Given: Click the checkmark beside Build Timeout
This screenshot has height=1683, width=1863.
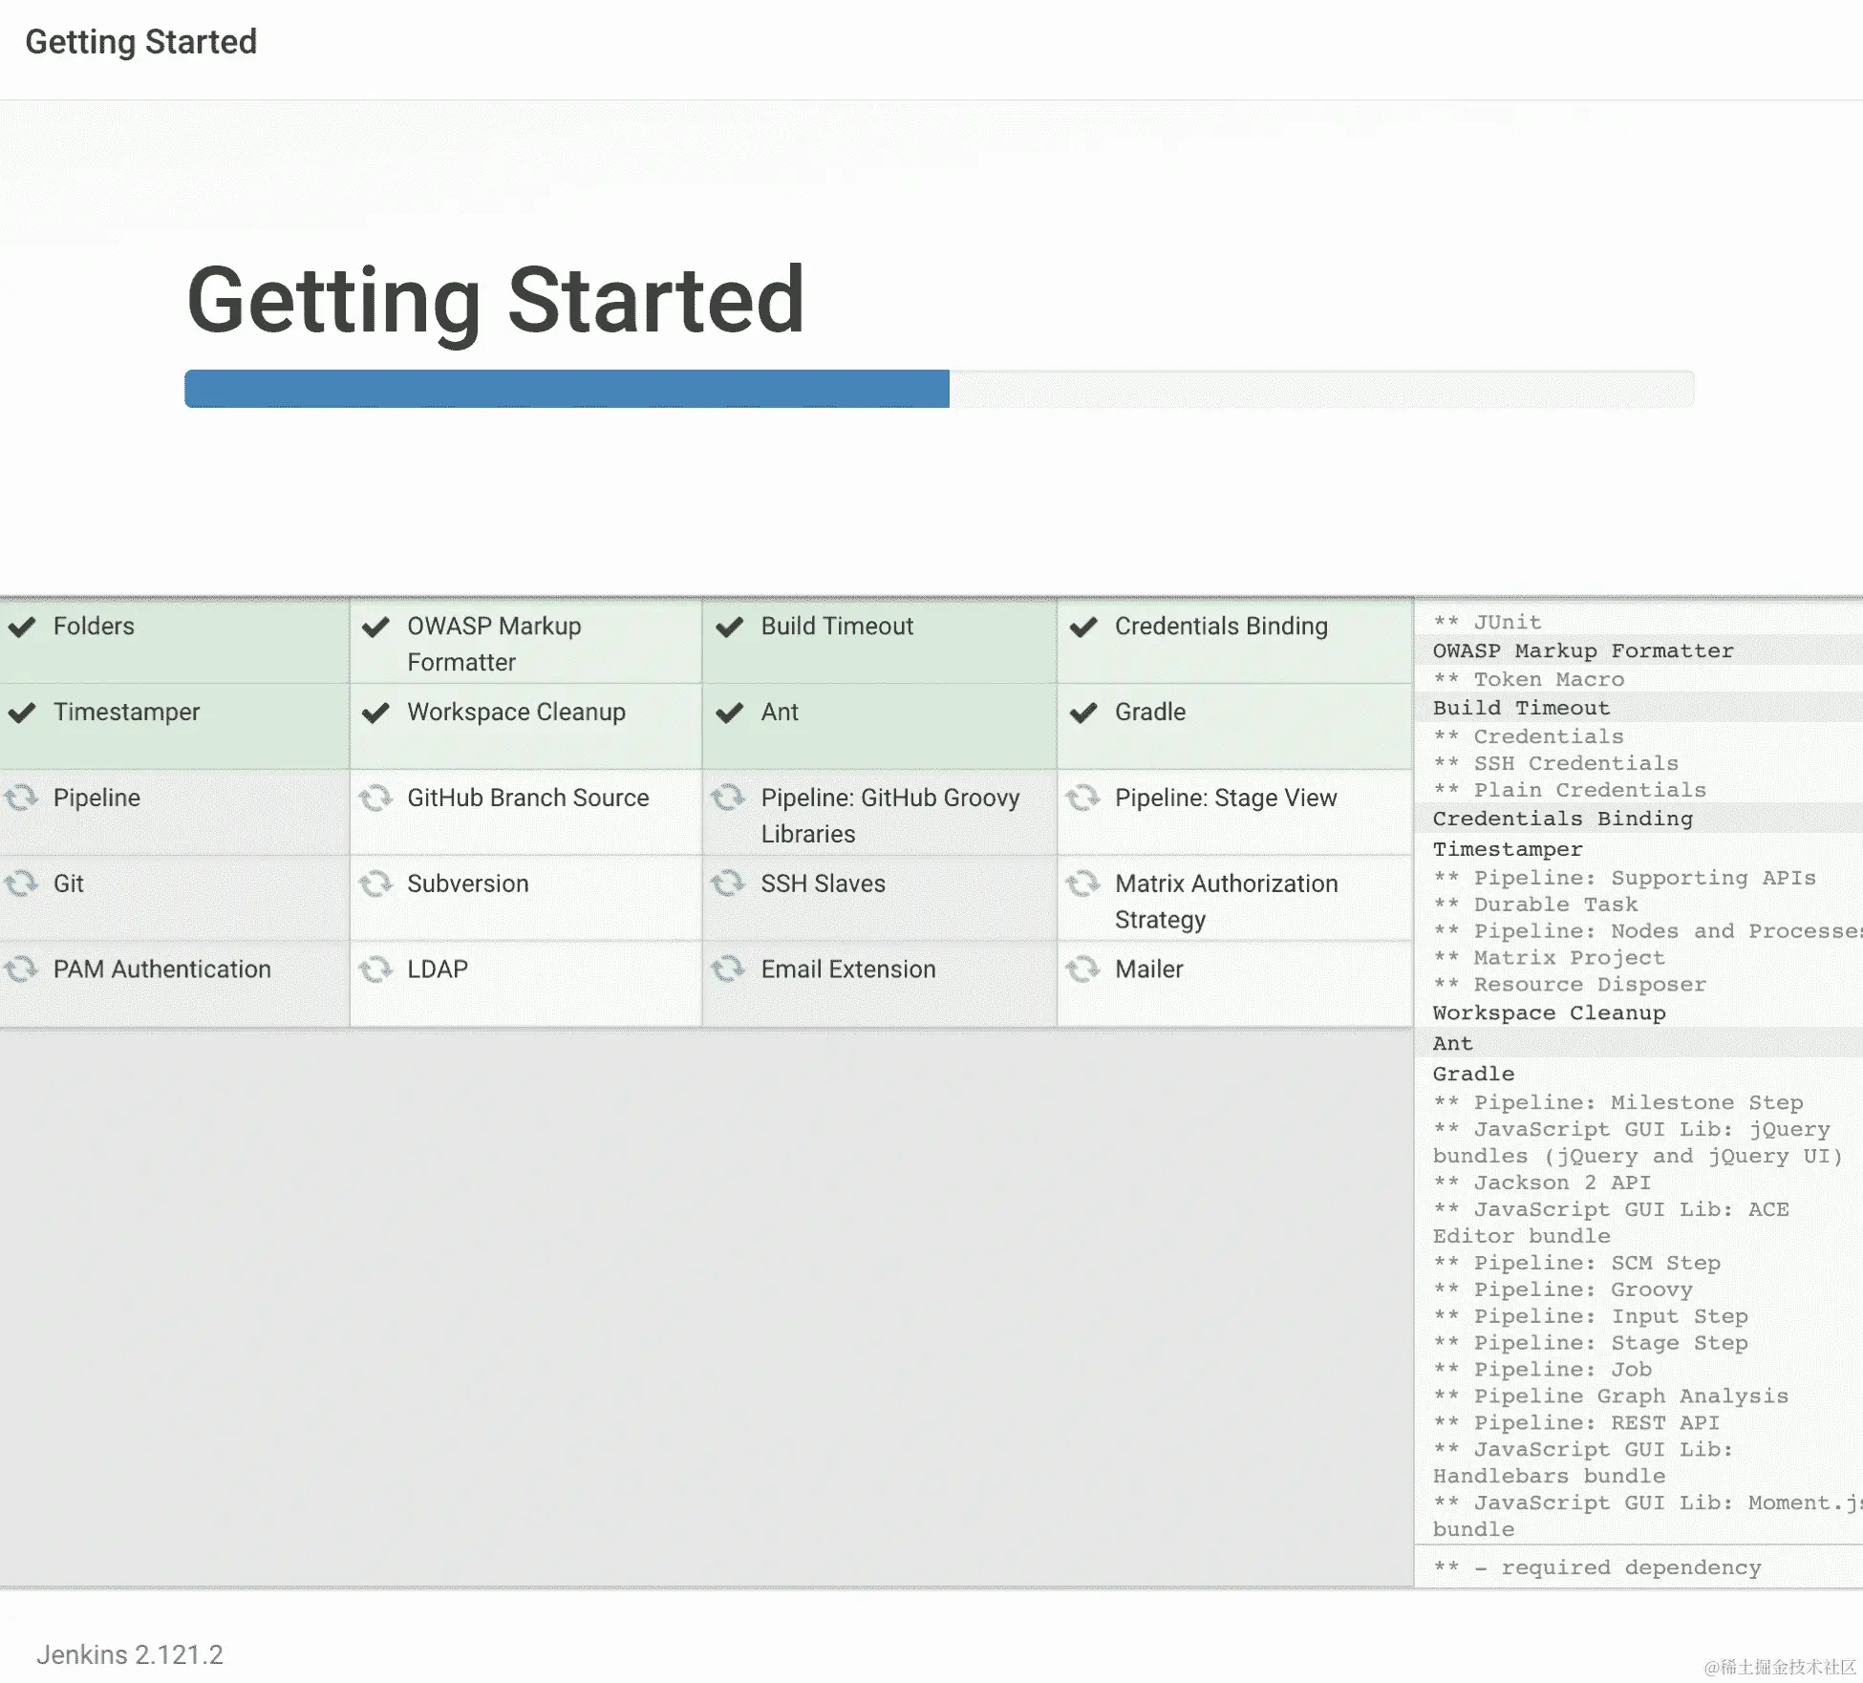Looking at the screenshot, I should 730,627.
